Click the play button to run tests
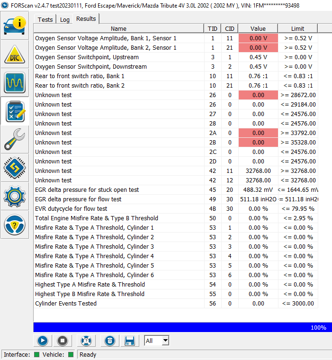The width and height of the screenshot is (332, 360). pyautogui.click(x=43, y=340)
